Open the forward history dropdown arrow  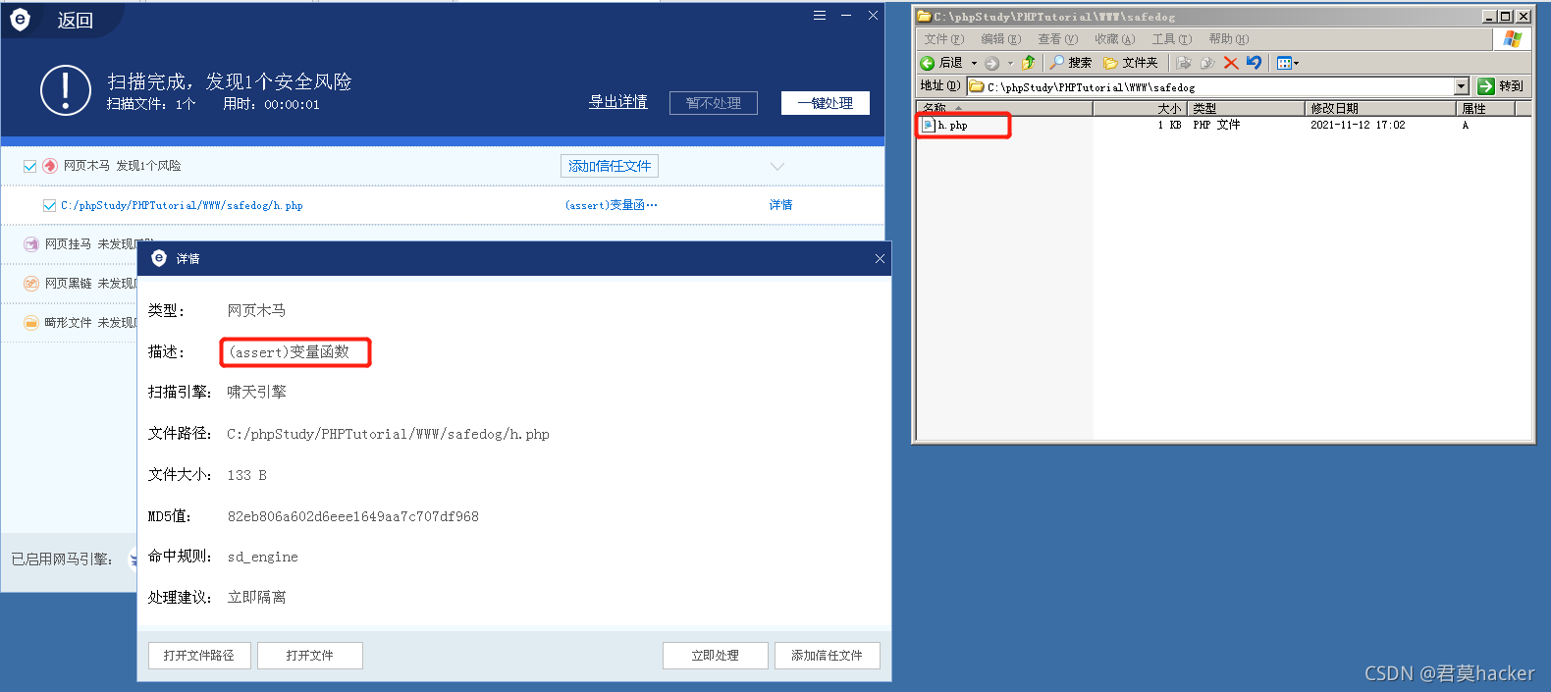(1010, 63)
